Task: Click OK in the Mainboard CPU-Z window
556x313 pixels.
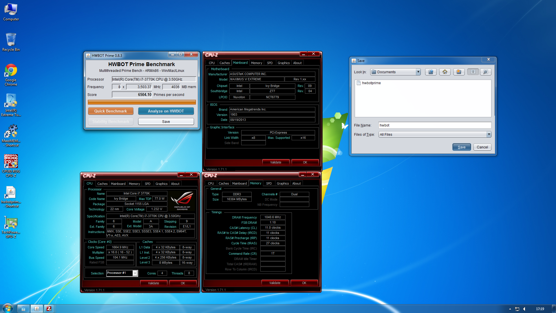Action: (x=305, y=162)
